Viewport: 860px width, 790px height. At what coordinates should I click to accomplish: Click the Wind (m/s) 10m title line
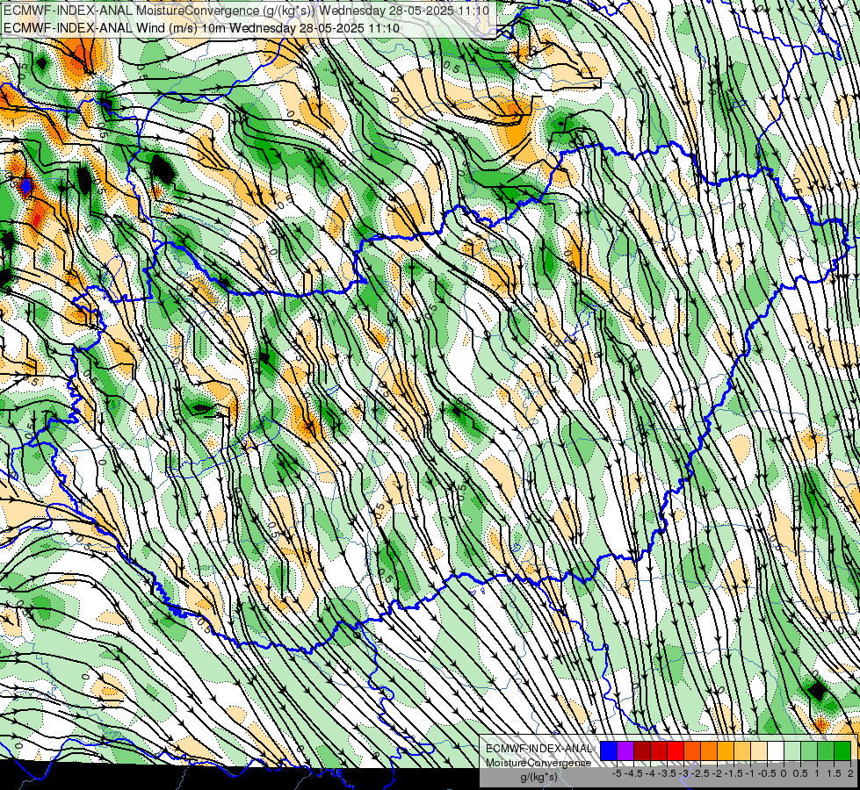(201, 28)
